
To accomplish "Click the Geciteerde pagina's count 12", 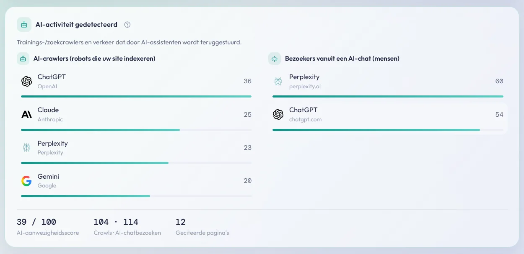I will coord(202,227).
